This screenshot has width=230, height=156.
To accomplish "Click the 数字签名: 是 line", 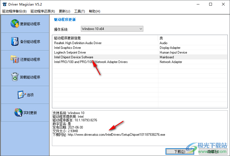I will [62, 124].
